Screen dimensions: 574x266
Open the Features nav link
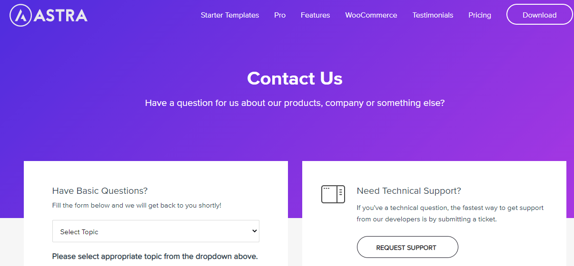(315, 15)
